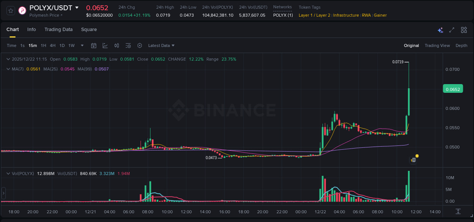Collapse the Vol(POLYX) indicator panel
Viewport: 474px width, 222px height.
(x=8, y=173)
